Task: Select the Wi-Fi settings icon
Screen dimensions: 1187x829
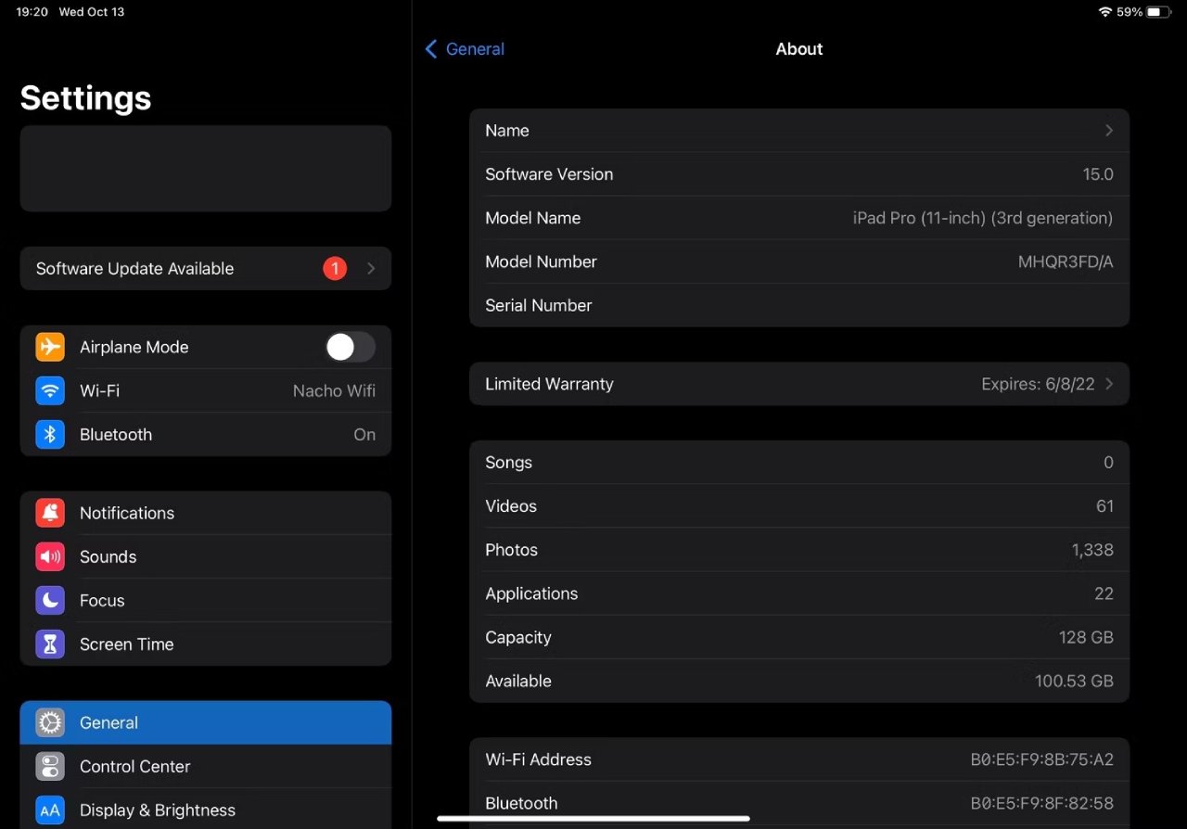Action: click(x=49, y=390)
